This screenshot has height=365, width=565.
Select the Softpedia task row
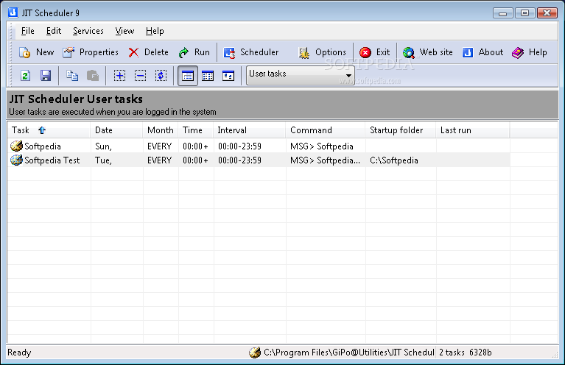[259, 146]
